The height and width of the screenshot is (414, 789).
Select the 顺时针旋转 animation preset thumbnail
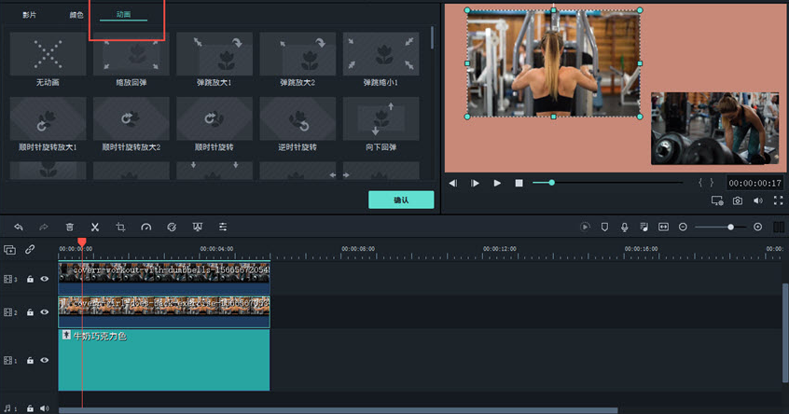tap(214, 120)
